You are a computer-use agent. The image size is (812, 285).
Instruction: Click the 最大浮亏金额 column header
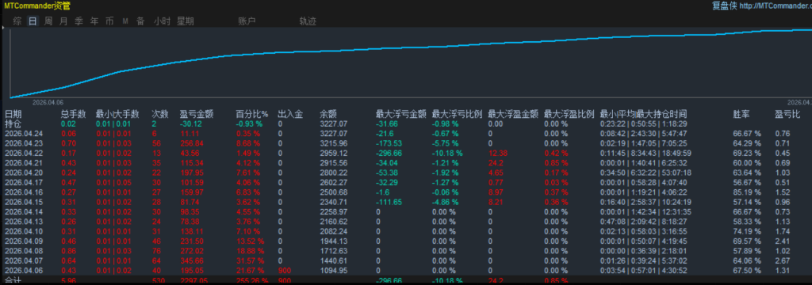401,114
